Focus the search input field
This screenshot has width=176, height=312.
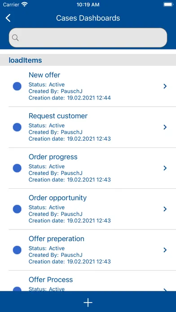click(x=88, y=38)
